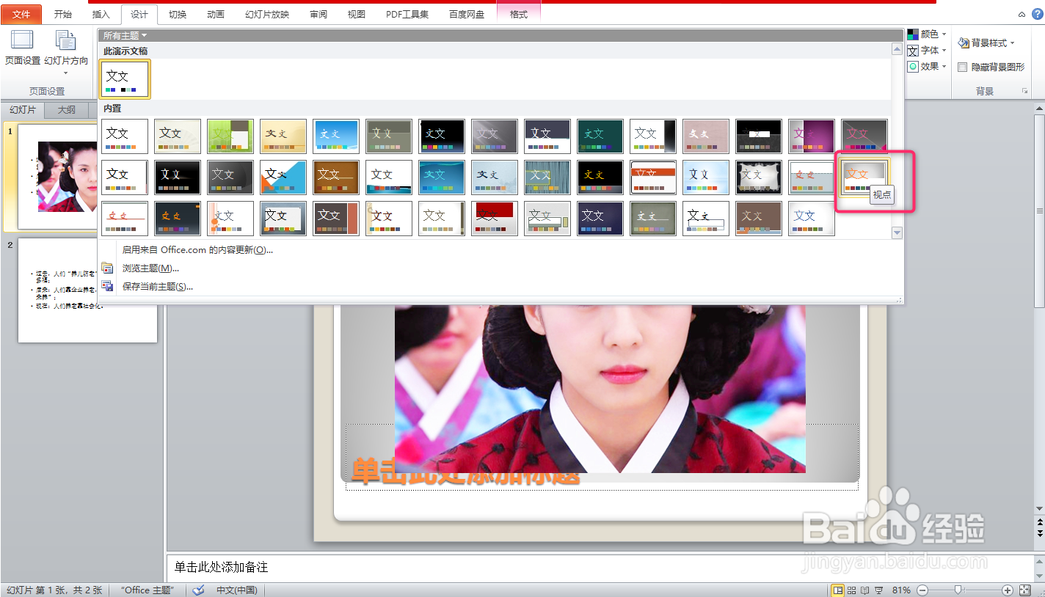Switch to Normal view in status bar
Screen dimensions: 1045x597
click(x=837, y=590)
